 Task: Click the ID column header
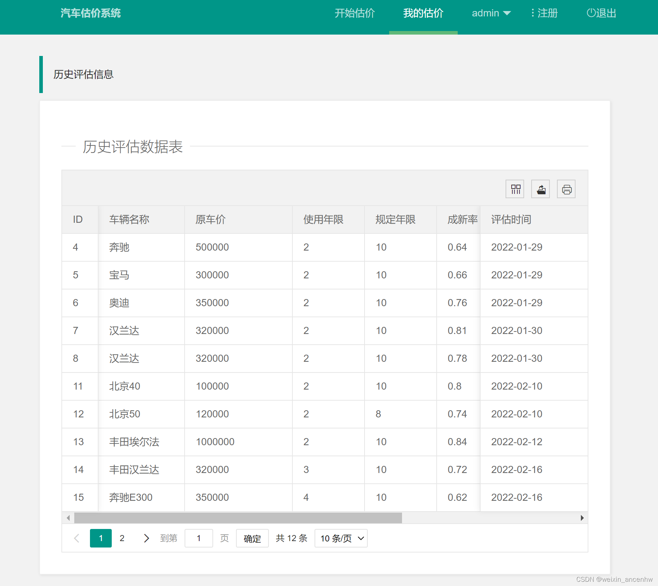click(x=80, y=220)
